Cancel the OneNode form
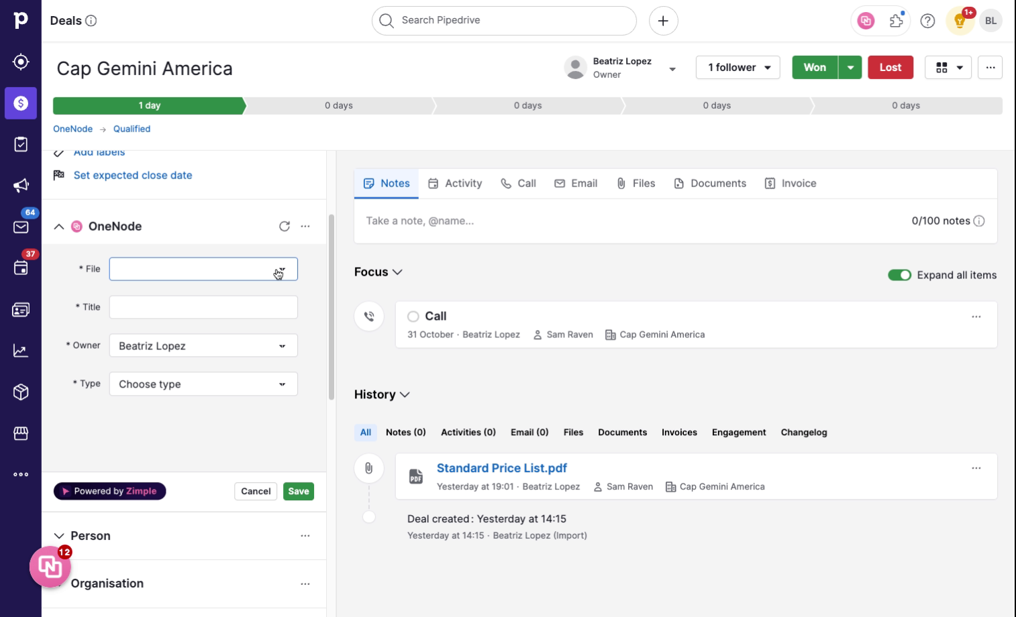The width and height of the screenshot is (1016, 617). point(256,491)
